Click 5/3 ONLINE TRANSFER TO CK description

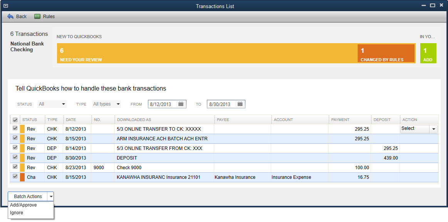coord(164,129)
